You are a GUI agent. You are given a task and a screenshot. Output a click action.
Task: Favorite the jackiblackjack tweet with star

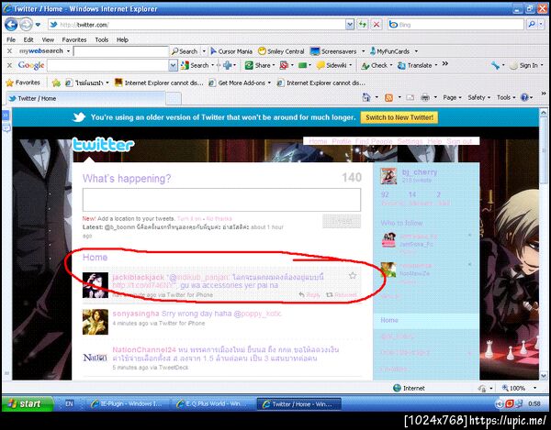click(x=353, y=276)
